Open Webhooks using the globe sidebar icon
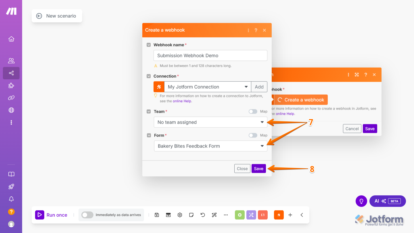 (11, 110)
